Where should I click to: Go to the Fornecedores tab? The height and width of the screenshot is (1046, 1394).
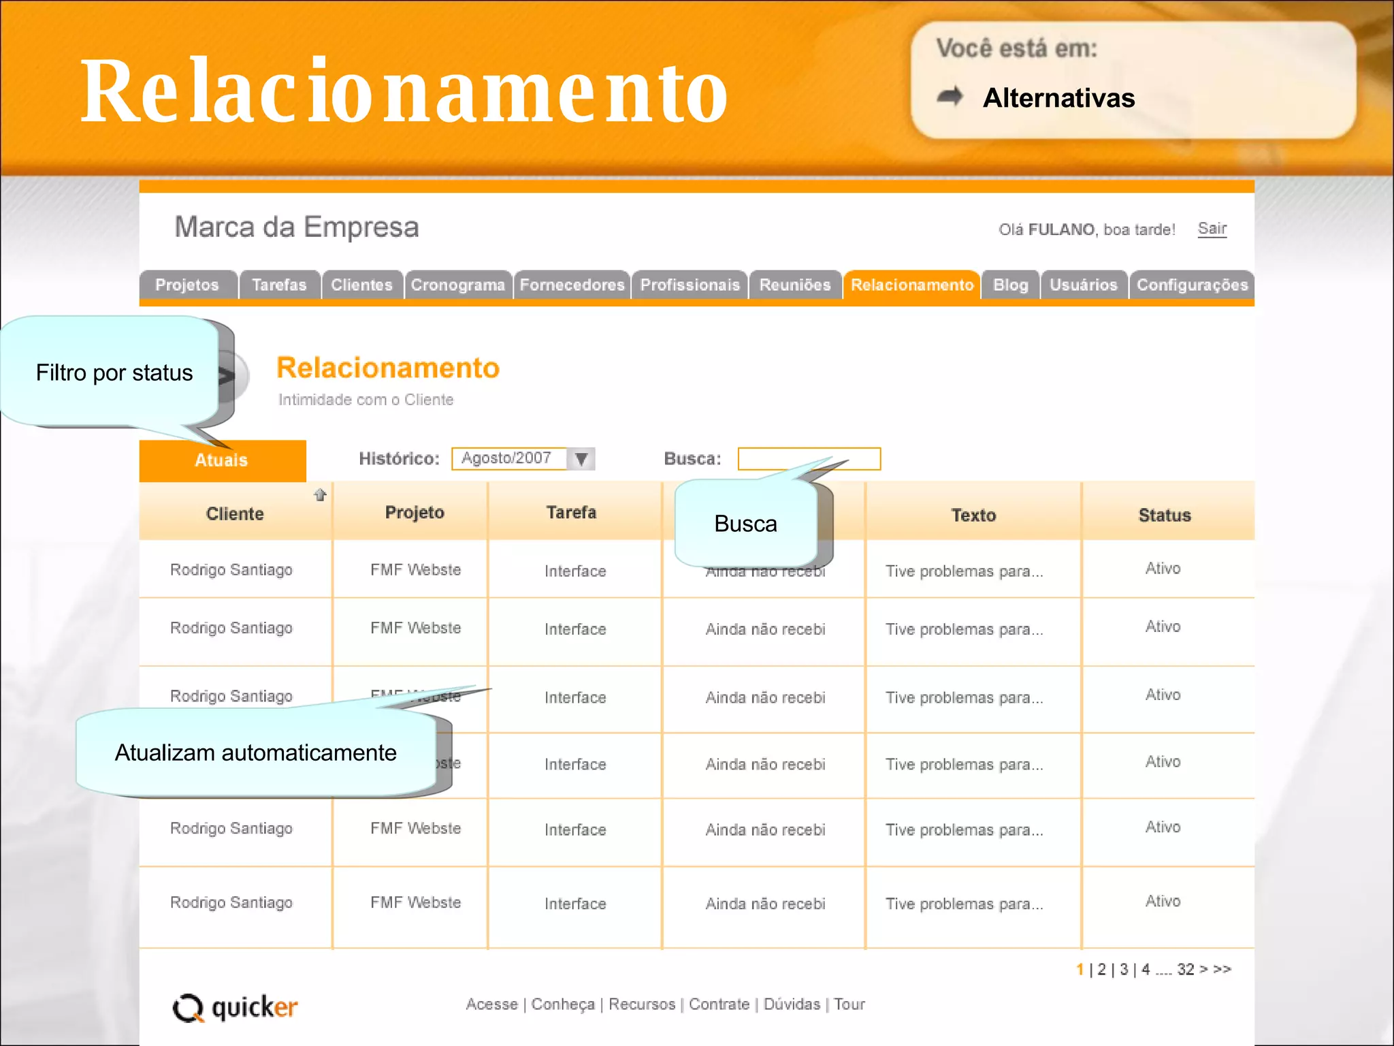point(572,285)
